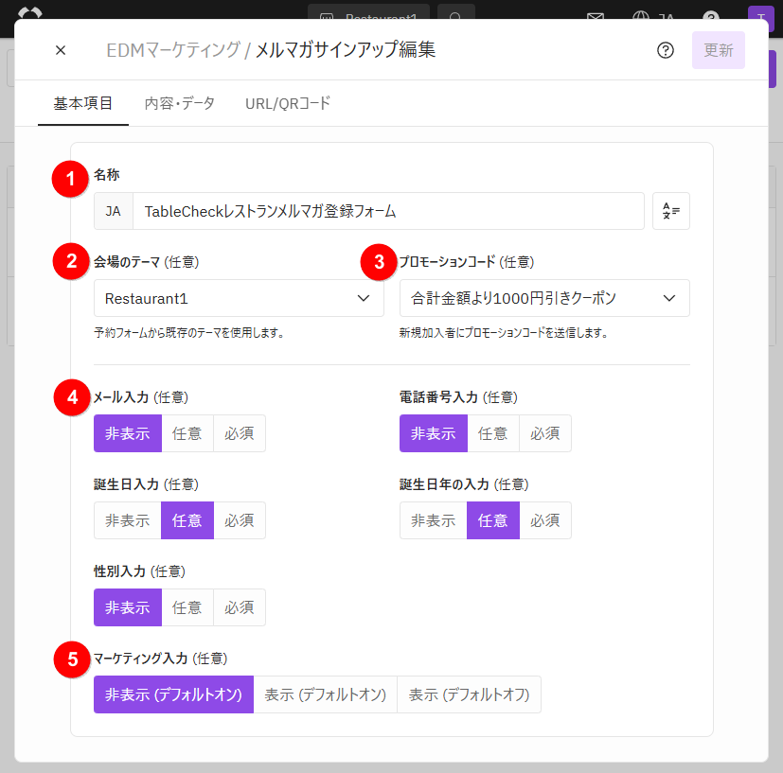The width and height of the screenshot is (783, 773).
Task: Set 誕生日入力 to 必須
Action: pos(240,520)
